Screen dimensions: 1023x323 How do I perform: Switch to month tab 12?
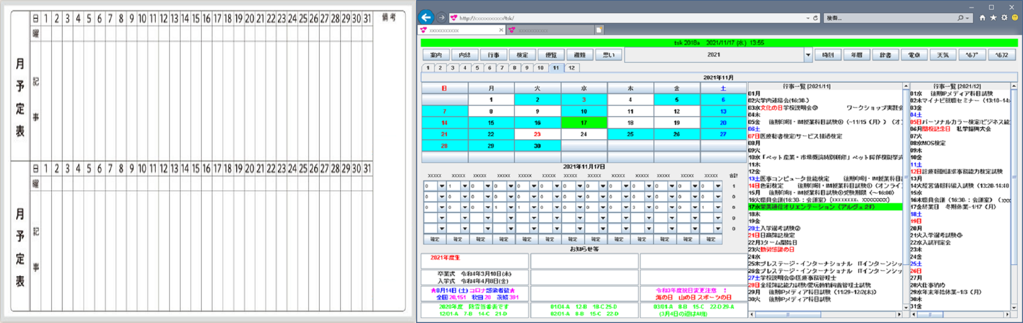coord(571,68)
